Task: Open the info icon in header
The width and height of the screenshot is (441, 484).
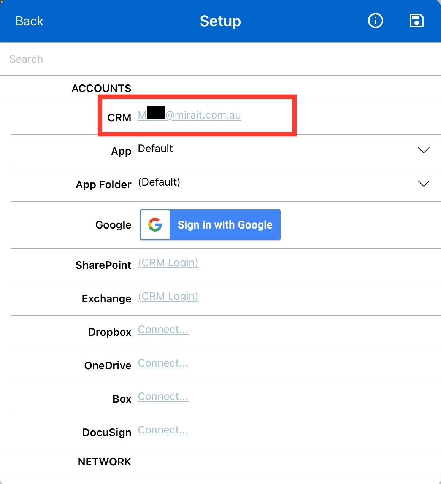Action: coord(376,21)
